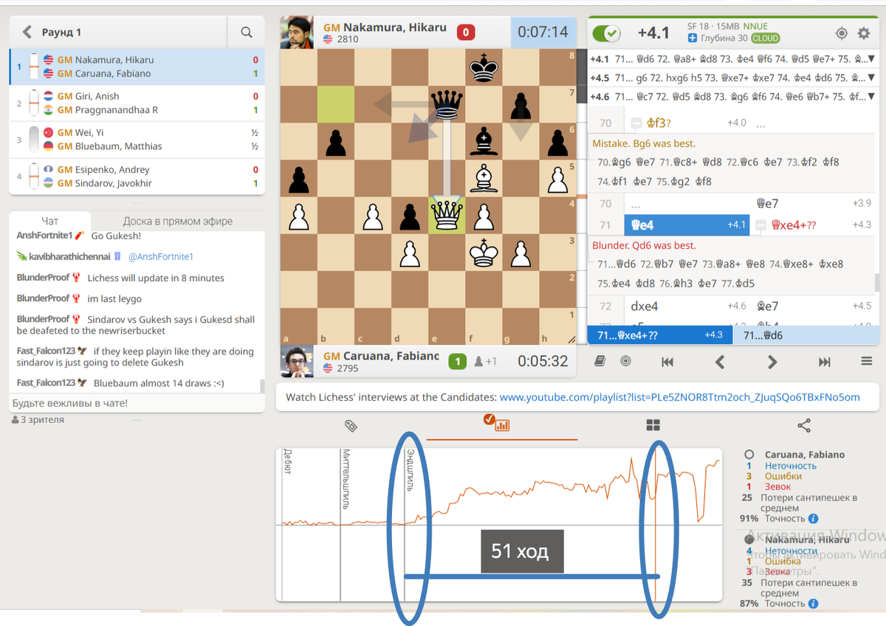Click the 3 зрителя spectators label
The width and height of the screenshot is (886, 626).
[38, 420]
